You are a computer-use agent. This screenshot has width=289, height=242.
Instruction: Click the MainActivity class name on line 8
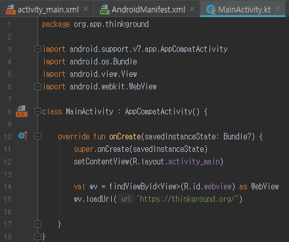(89, 112)
